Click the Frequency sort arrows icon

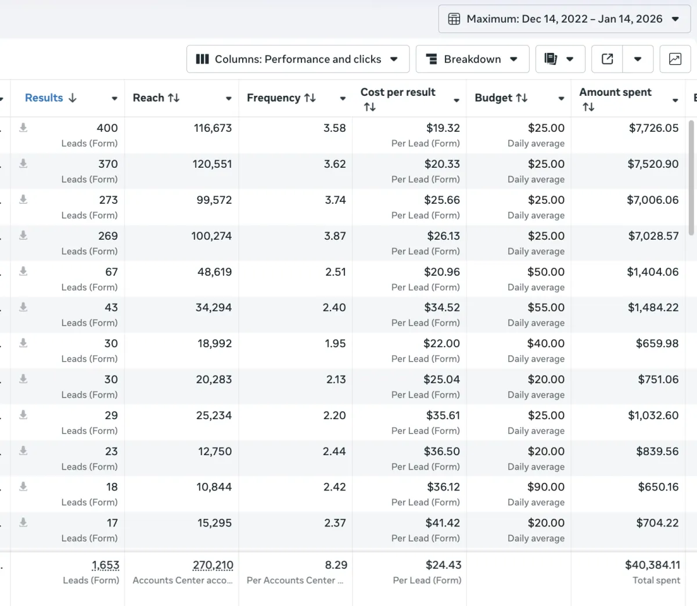point(310,98)
